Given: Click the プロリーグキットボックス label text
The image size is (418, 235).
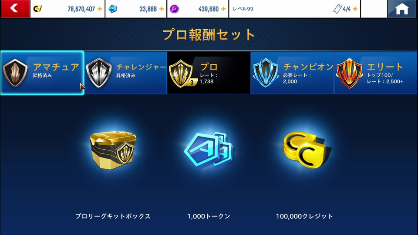Looking at the screenshot, I should pos(113,216).
